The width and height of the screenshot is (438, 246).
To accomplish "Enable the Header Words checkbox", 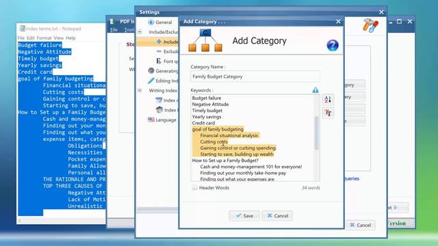I will [x=194, y=187].
